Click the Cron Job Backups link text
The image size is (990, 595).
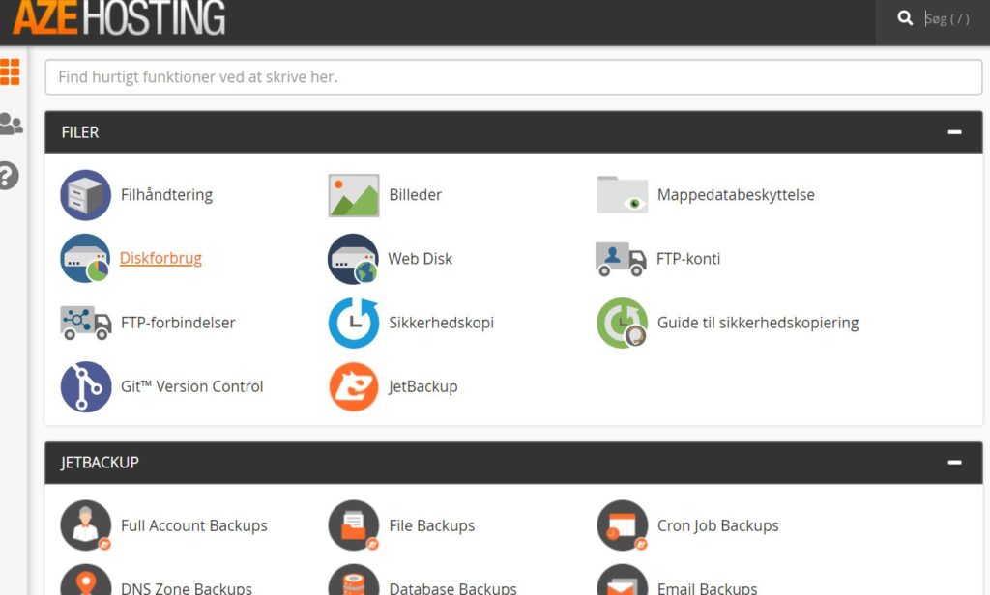(718, 525)
